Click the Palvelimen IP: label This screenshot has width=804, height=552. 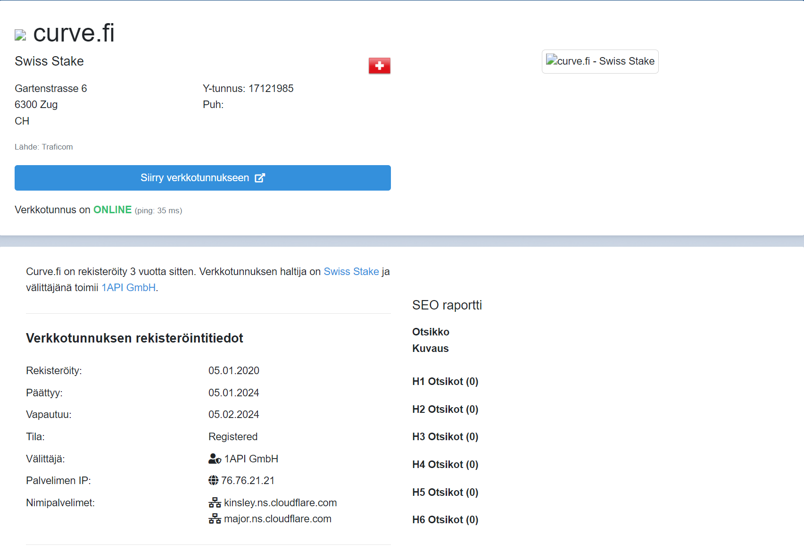pyautogui.click(x=58, y=480)
